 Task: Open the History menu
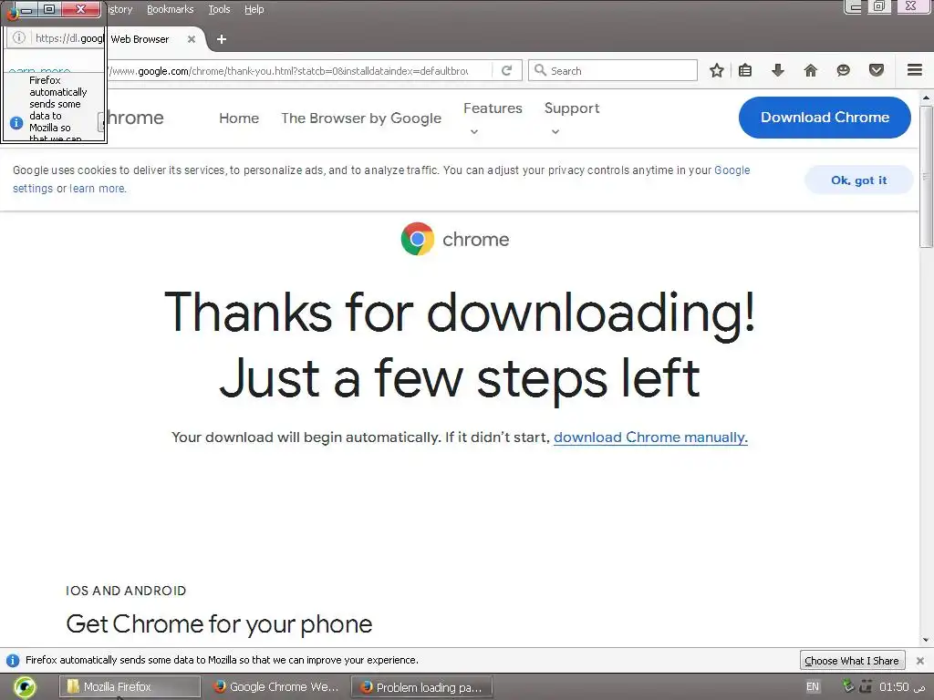point(119,9)
